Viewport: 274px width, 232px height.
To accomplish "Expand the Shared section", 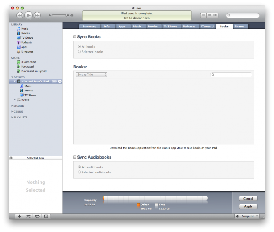I will (x=12, y=106).
